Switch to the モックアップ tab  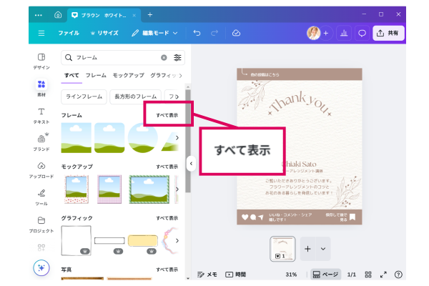pyautogui.click(x=128, y=75)
